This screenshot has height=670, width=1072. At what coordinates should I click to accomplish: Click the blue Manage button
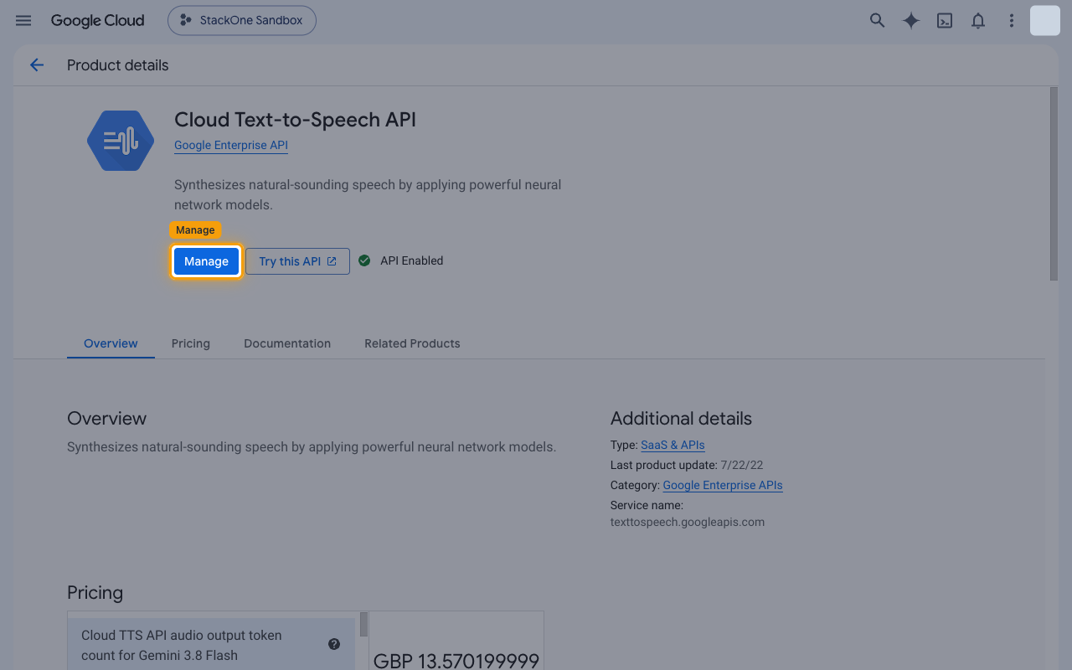206,261
